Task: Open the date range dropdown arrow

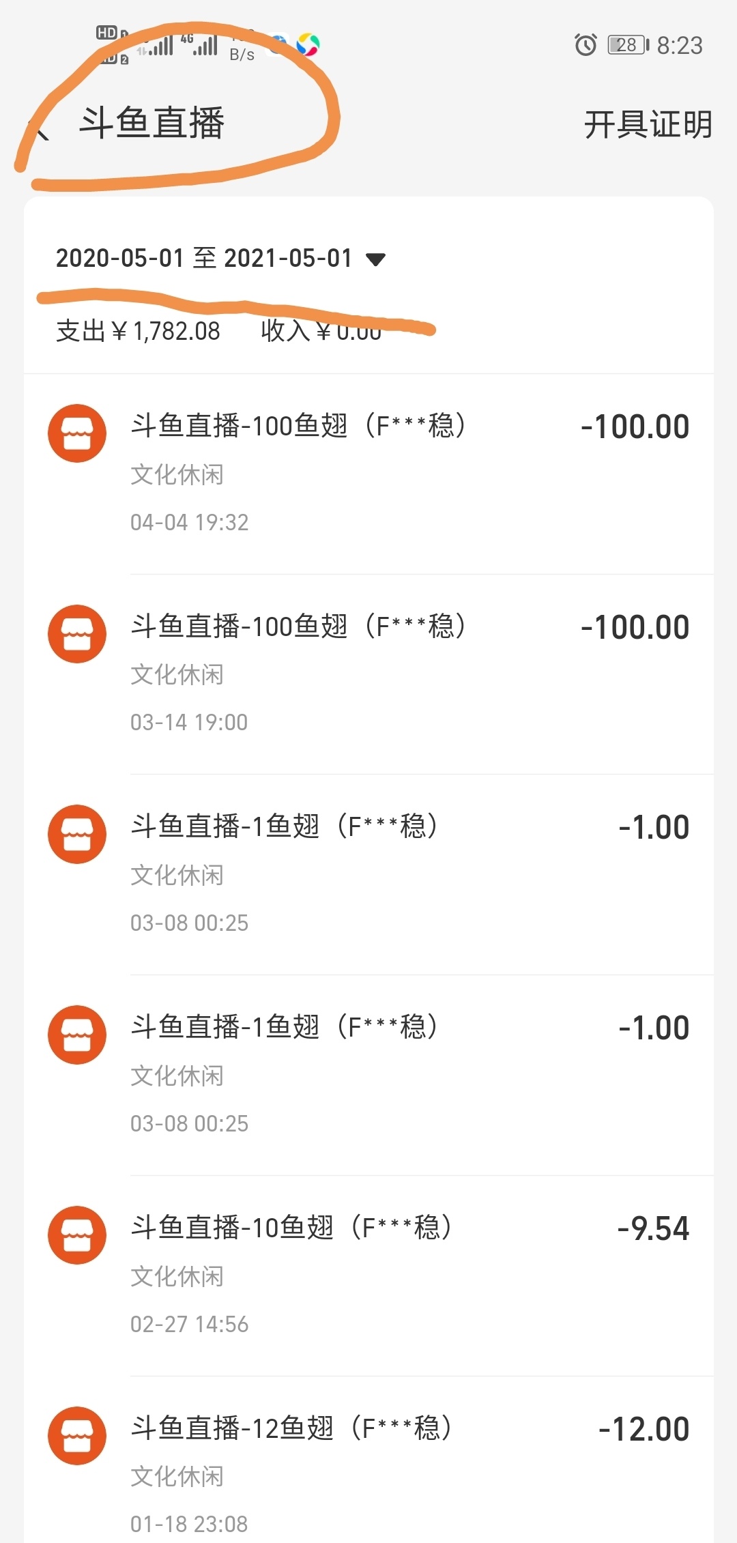Action: (376, 259)
